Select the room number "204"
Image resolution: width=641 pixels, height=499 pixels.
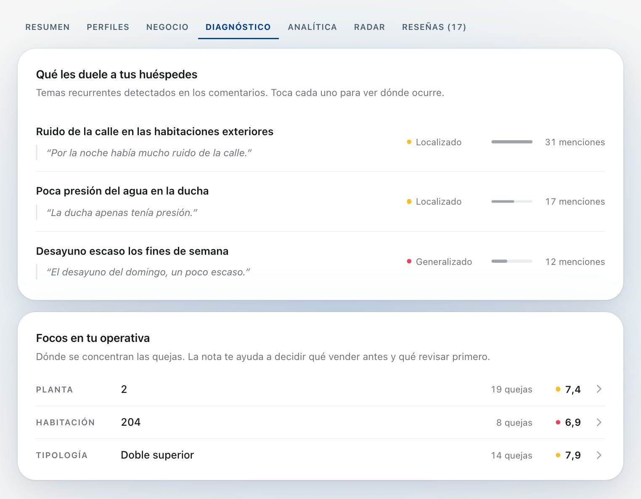pos(131,422)
